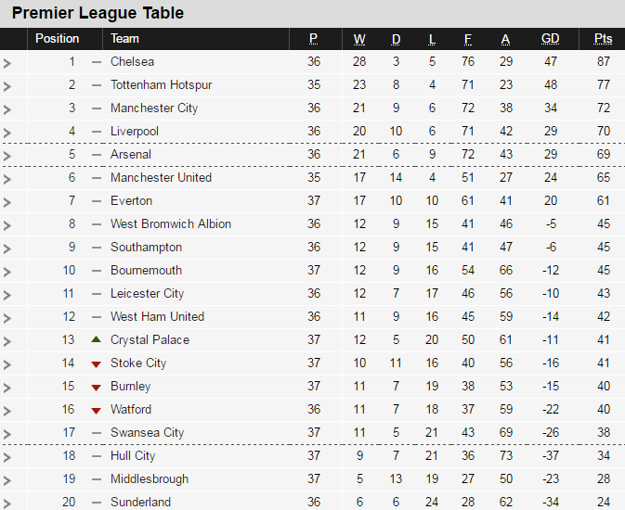This screenshot has width=625, height=510.
Task: Sort the table by Pts column header
Action: tap(603, 38)
